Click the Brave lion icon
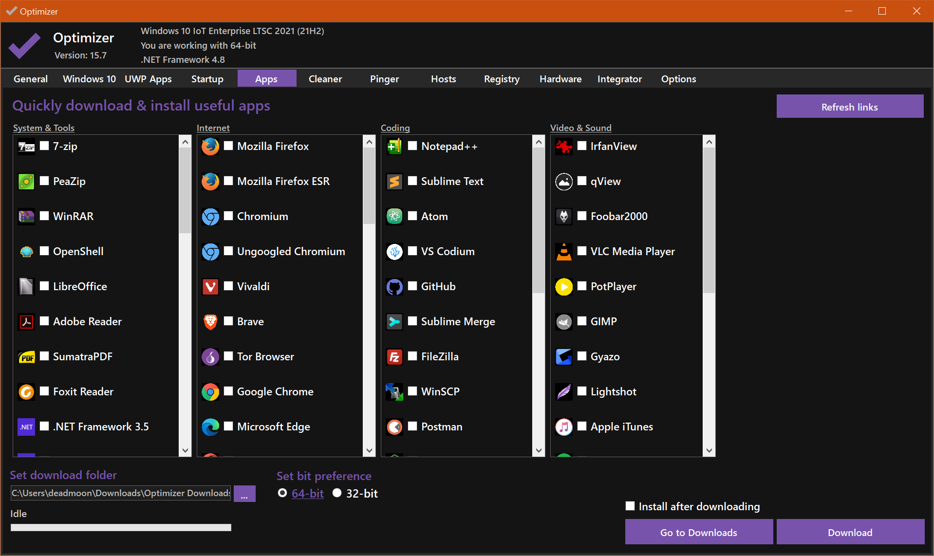This screenshot has height=556, width=934. tap(210, 322)
